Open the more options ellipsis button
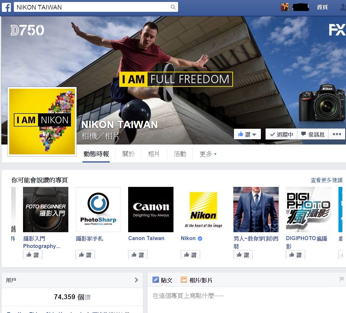This screenshot has width=346, height=313. click(x=337, y=134)
